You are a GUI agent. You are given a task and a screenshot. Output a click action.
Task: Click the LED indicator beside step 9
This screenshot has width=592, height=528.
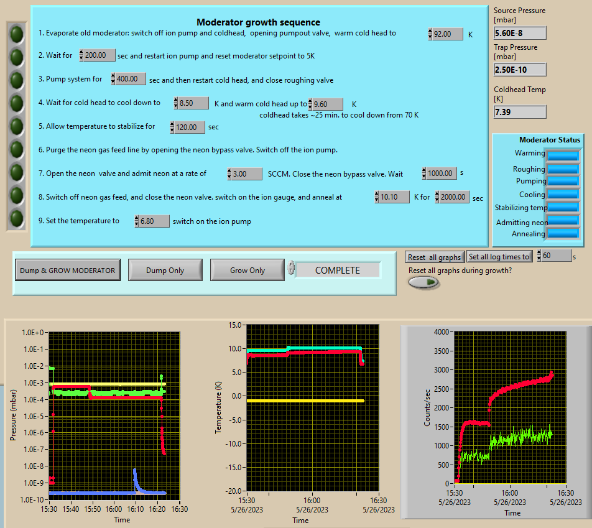[x=16, y=218]
